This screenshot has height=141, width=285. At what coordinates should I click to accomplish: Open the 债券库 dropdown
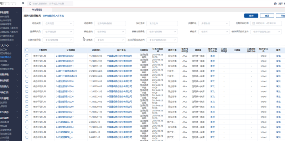[x=214, y=32]
